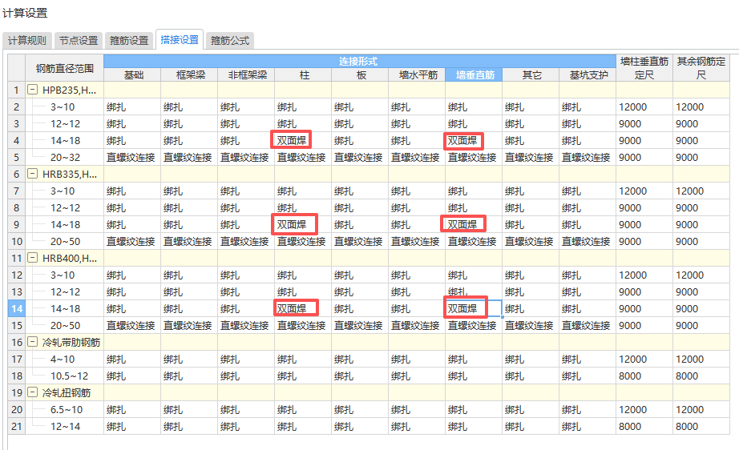
Task: Select row 18 墙柱垂直筋定尺 value 8000
Action: [644, 376]
